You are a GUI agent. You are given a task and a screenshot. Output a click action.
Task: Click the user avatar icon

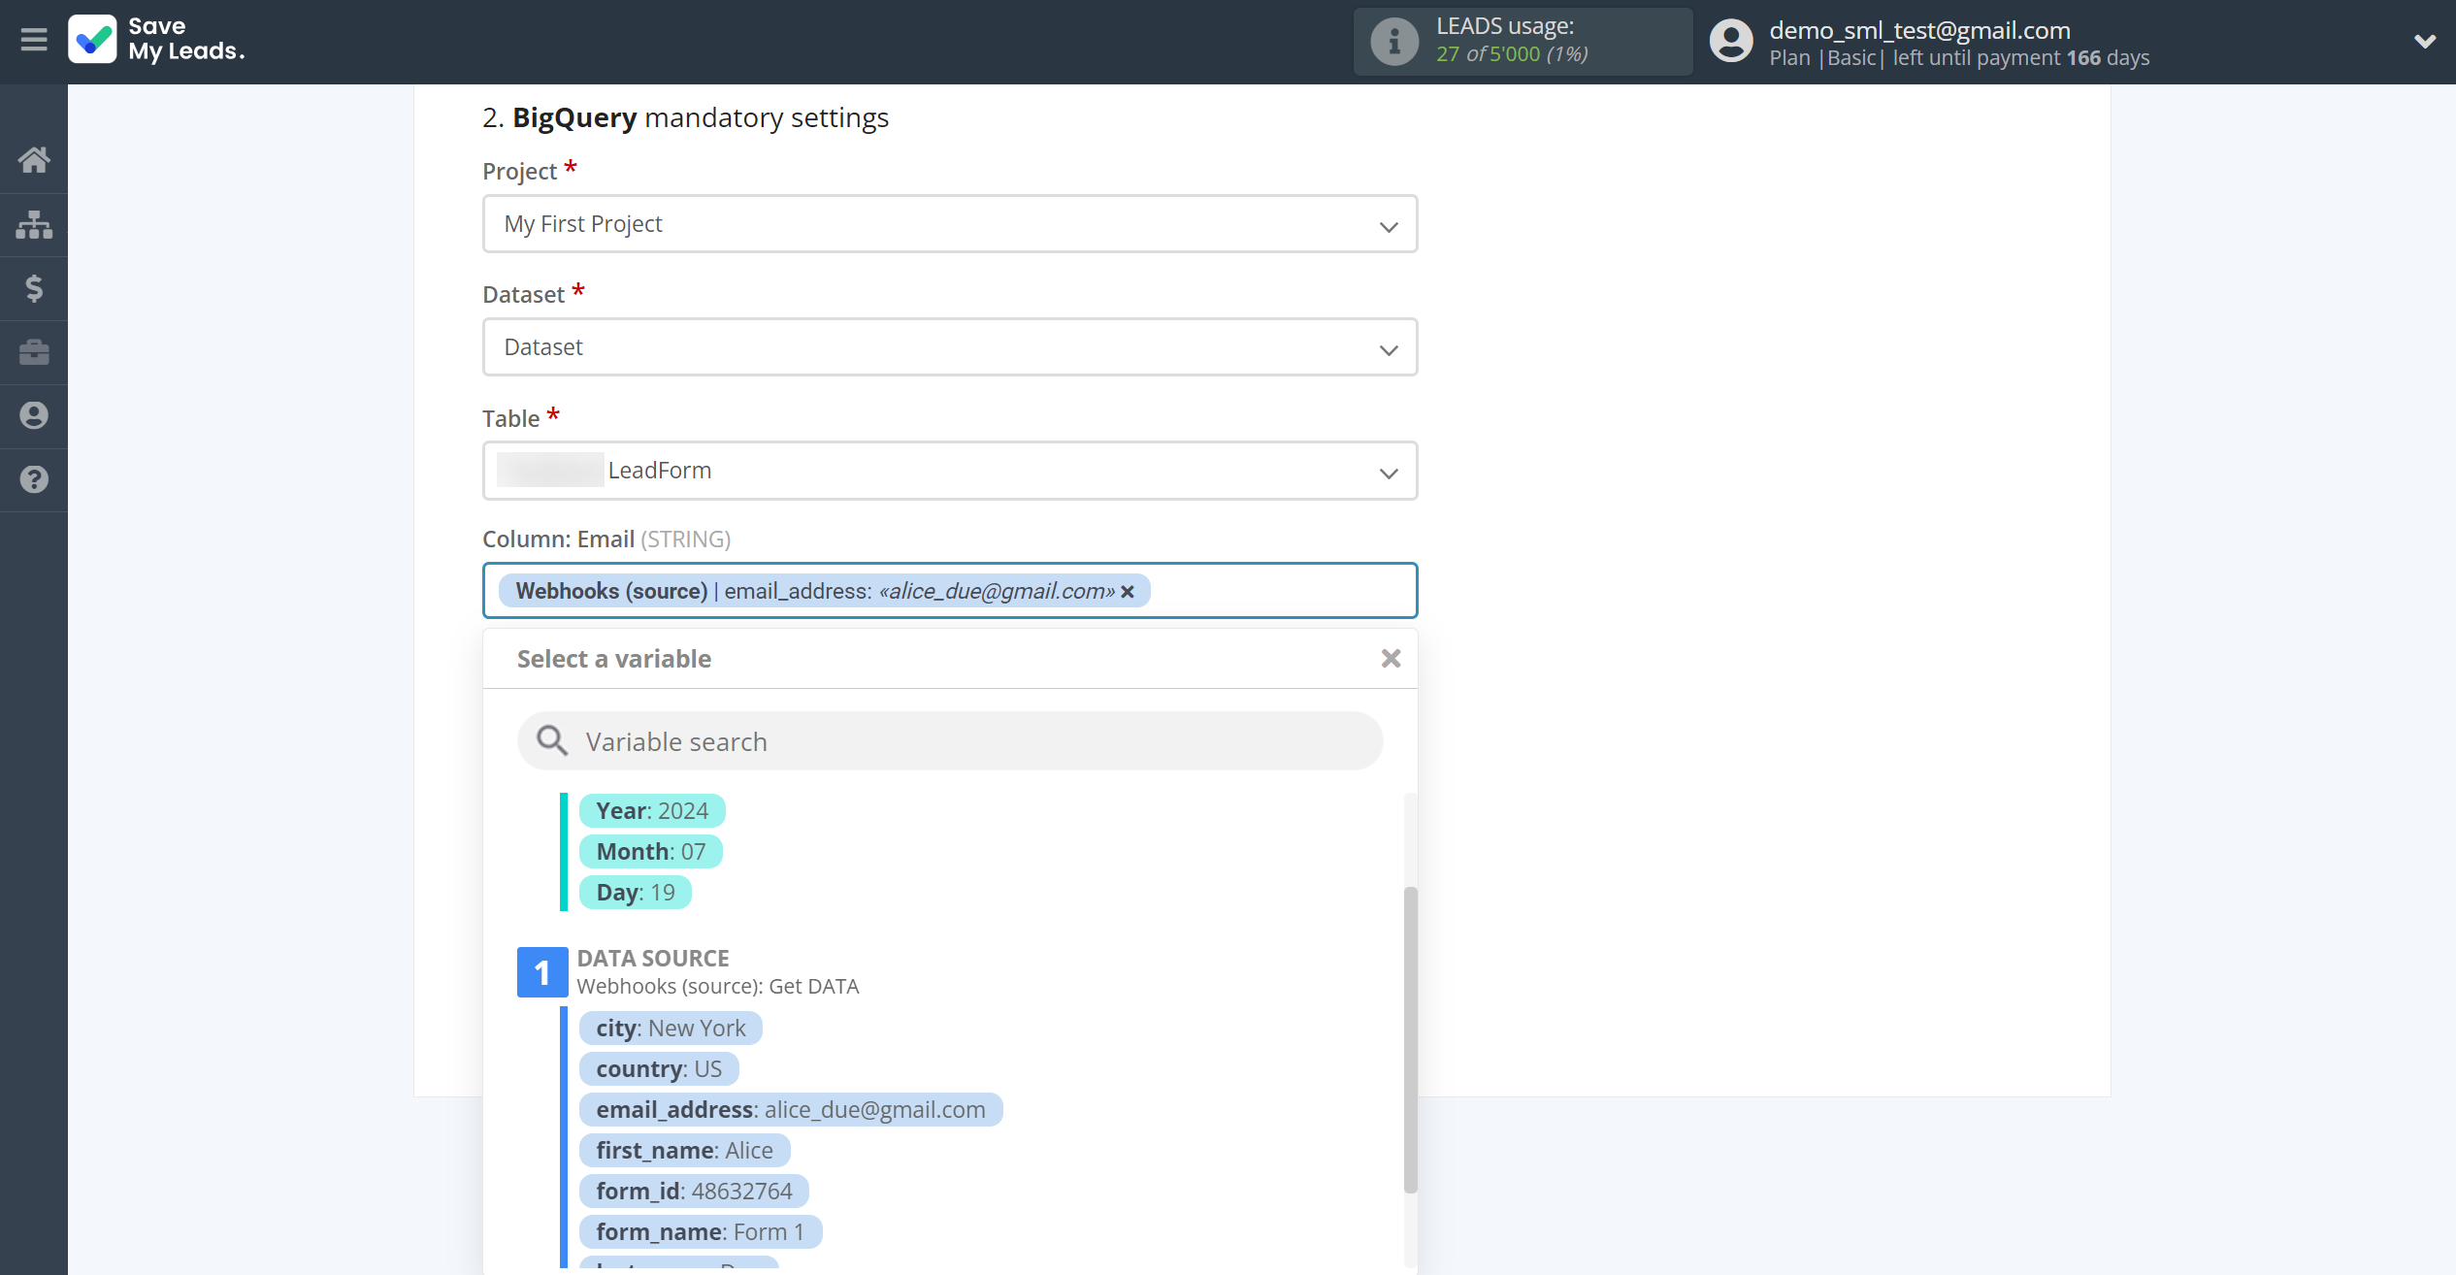click(x=1731, y=42)
